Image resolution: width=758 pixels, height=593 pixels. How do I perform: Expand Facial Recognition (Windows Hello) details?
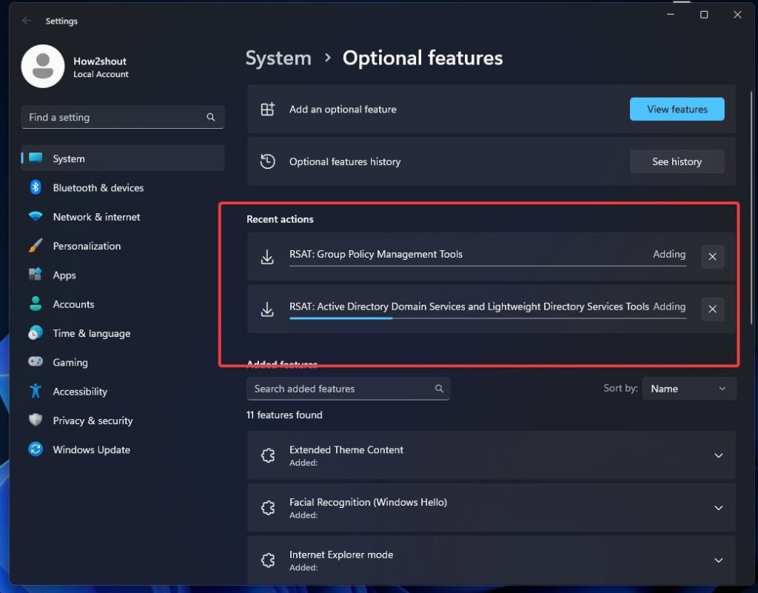(718, 508)
